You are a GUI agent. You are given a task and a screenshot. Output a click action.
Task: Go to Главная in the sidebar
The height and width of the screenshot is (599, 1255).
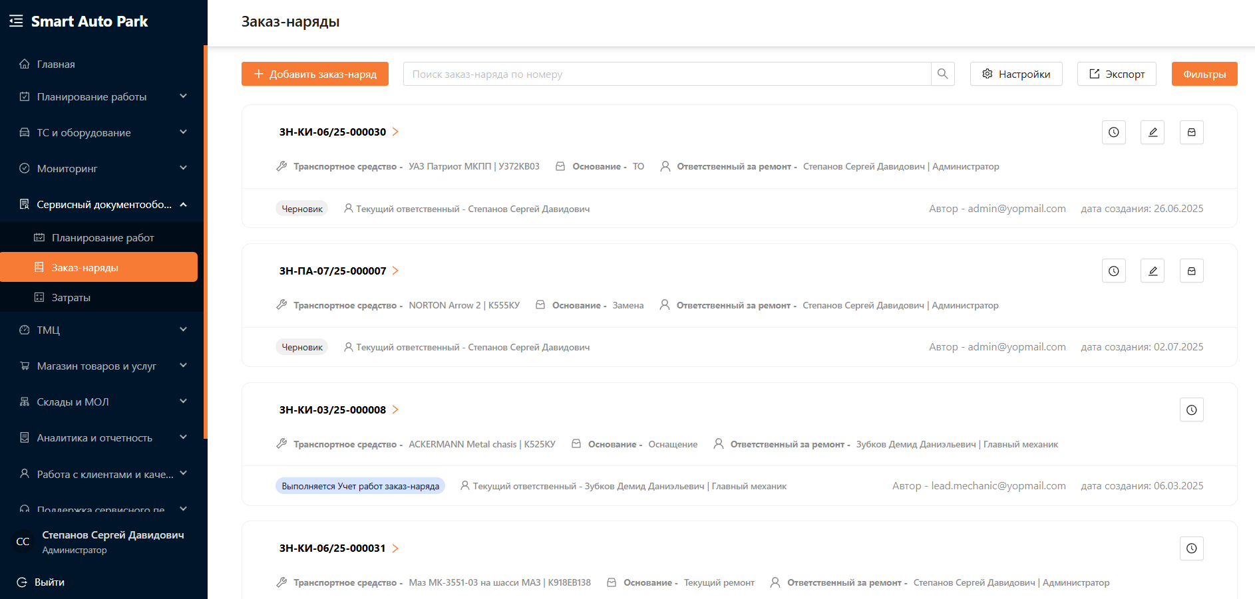coord(56,64)
